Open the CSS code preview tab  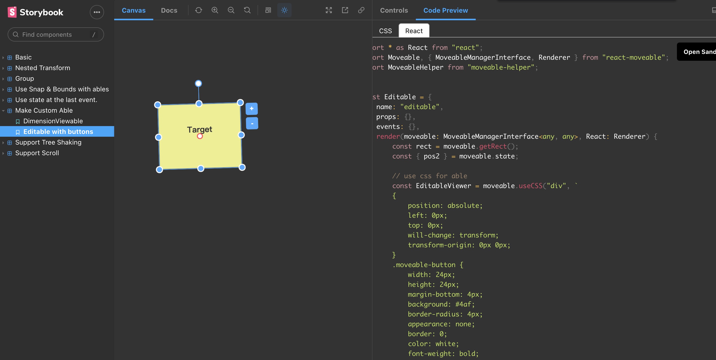point(385,31)
